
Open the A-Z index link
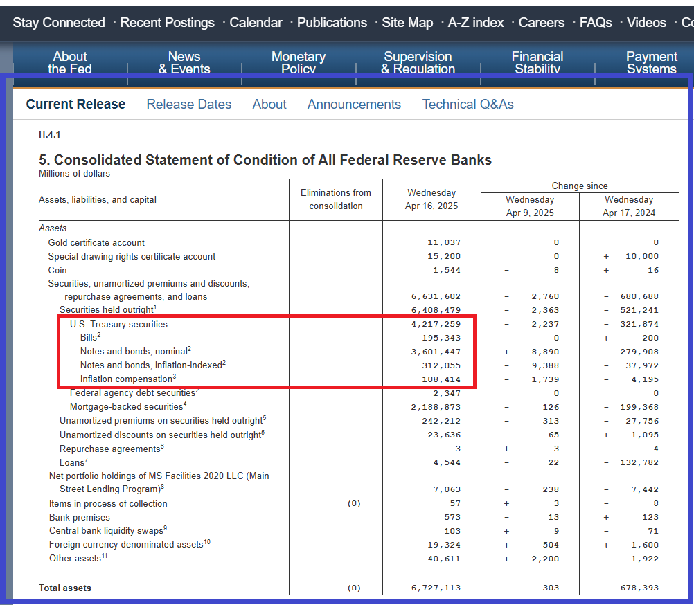click(x=476, y=23)
